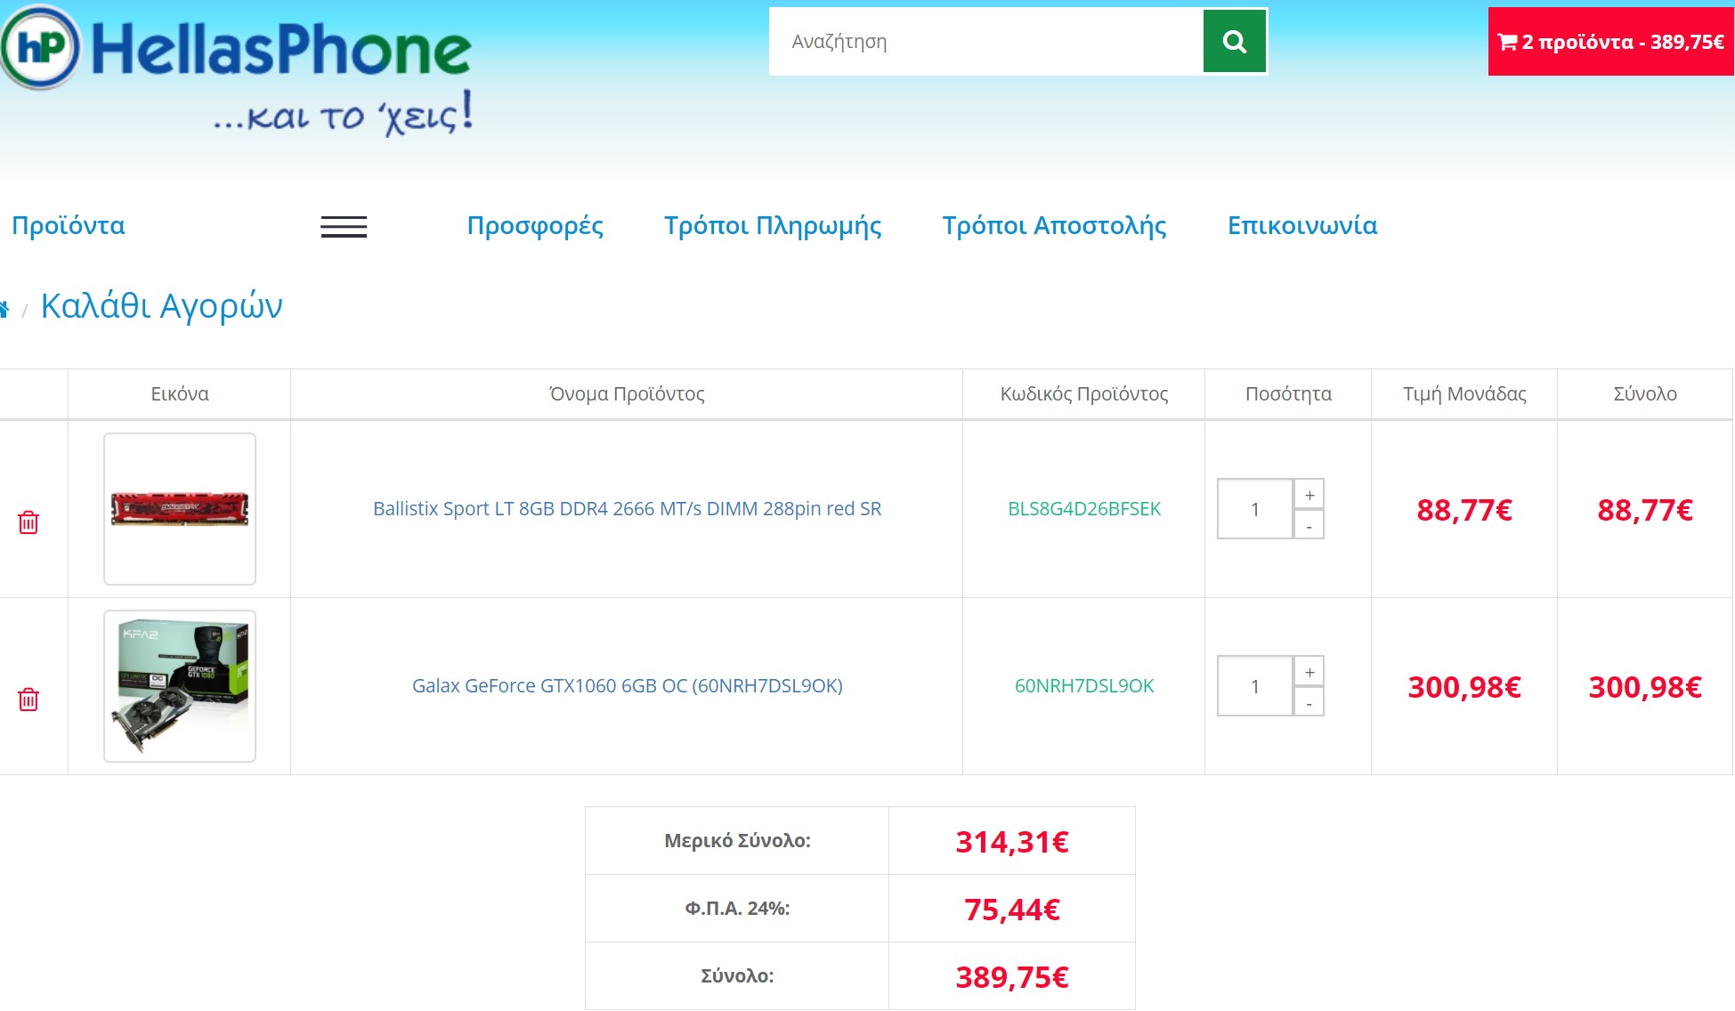This screenshot has height=1011, width=1735.
Task: Click quantity field for Galax GTX1060
Action: click(1255, 686)
